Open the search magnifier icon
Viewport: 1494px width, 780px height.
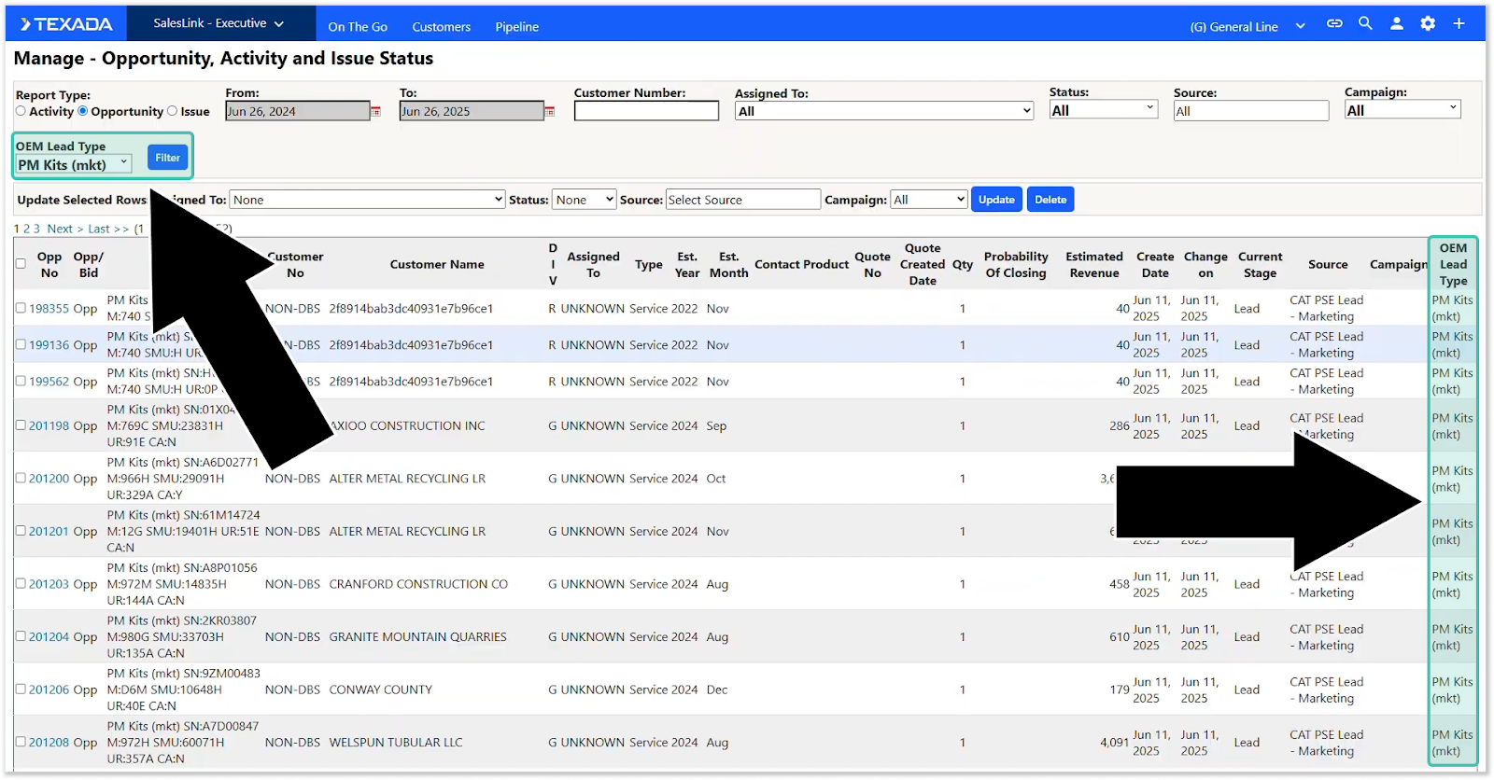pos(1365,23)
